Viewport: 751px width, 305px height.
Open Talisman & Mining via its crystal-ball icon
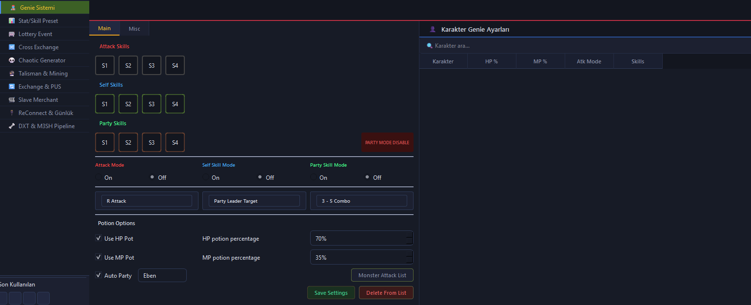(x=12, y=74)
